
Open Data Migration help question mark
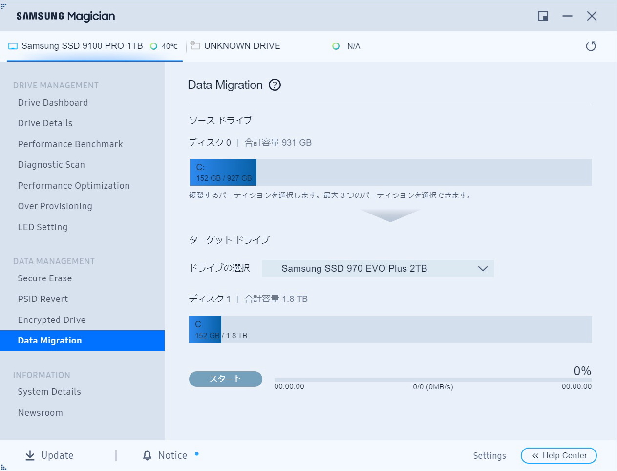(275, 85)
